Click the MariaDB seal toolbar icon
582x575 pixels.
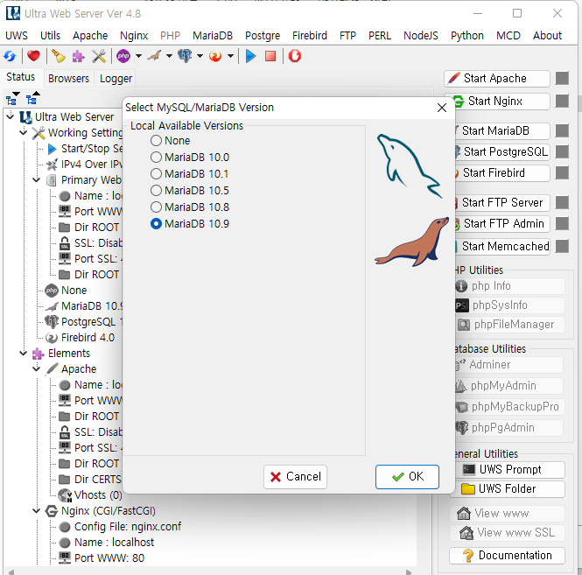tap(154, 56)
